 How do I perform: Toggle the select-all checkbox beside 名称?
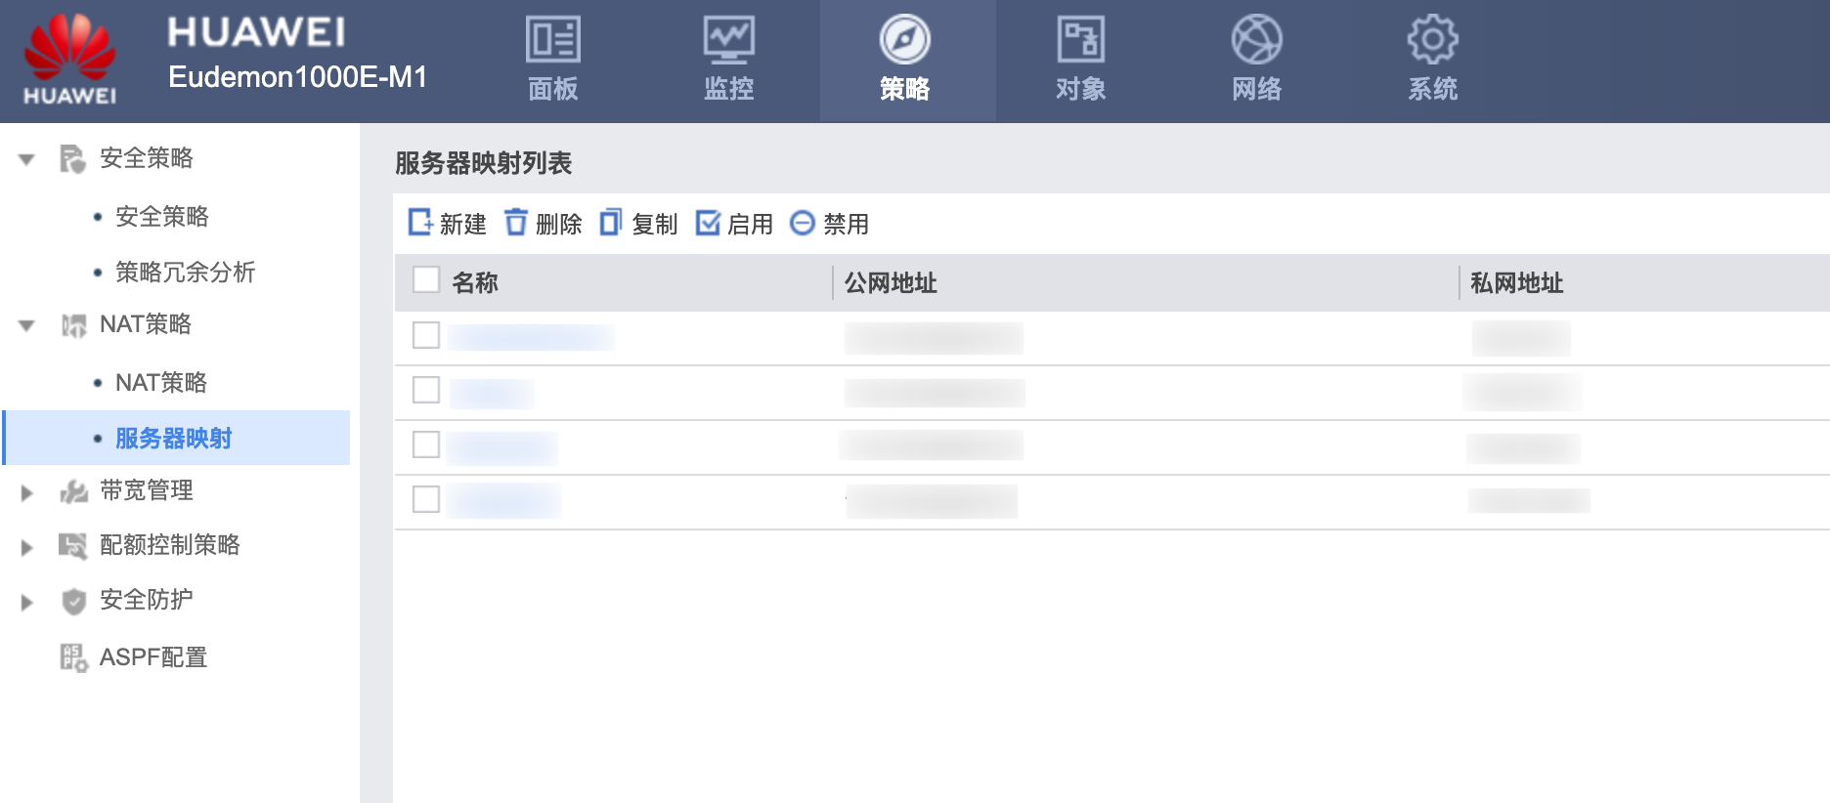426,280
